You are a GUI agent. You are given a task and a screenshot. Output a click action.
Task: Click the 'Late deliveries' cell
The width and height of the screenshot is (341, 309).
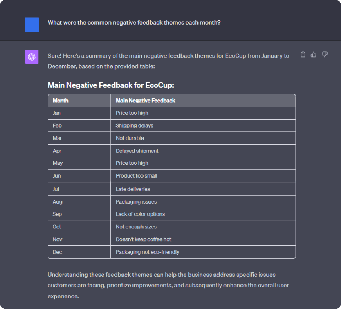point(203,189)
